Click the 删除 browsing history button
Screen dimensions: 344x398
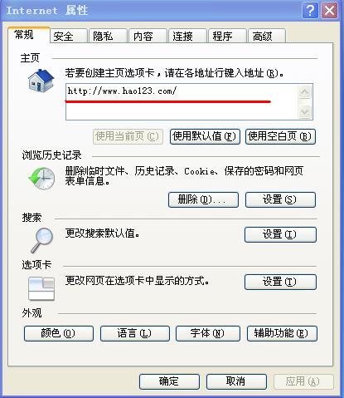point(203,199)
